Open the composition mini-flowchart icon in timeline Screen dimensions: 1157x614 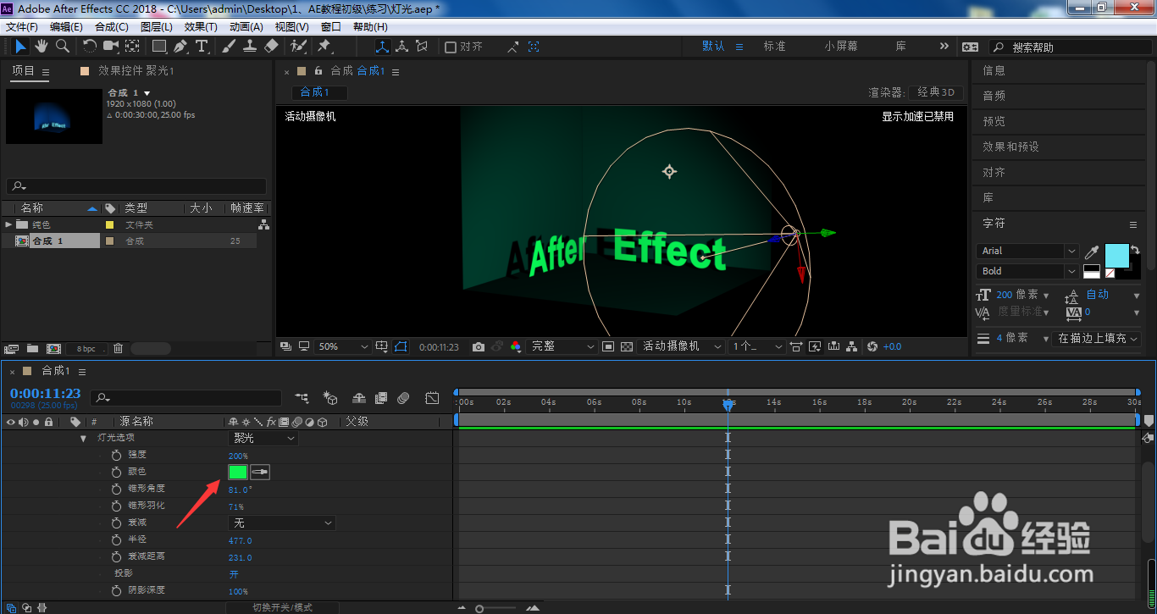pyautogui.click(x=302, y=397)
